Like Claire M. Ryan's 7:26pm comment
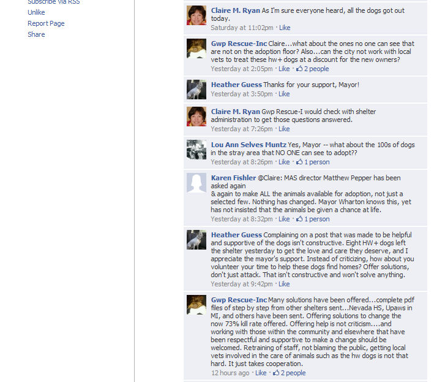Image resolution: width=434 pixels, height=382 pixels. click(284, 129)
